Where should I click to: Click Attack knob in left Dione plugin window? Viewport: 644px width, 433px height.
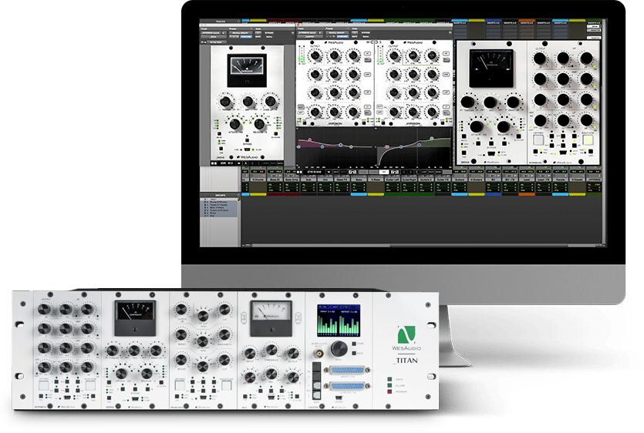point(234,124)
